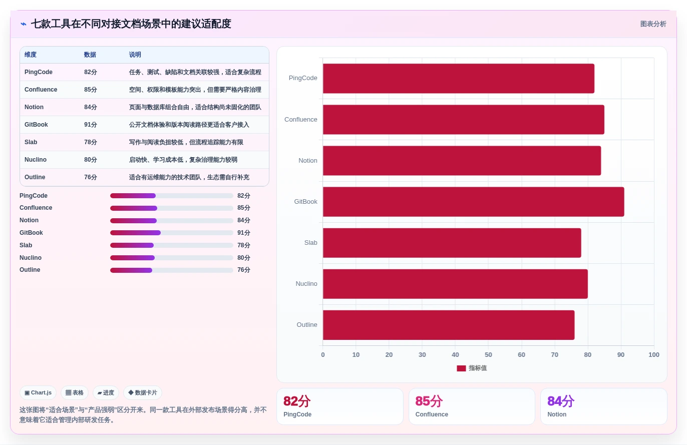Toggle the 指标值 legend swatch
The width and height of the screenshot is (687, 445).
click(461, 368)
